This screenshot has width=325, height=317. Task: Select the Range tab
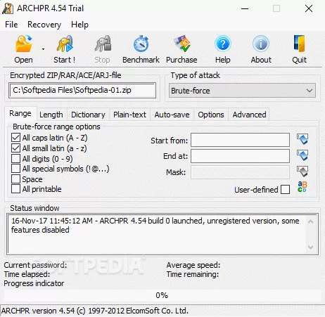20,113
